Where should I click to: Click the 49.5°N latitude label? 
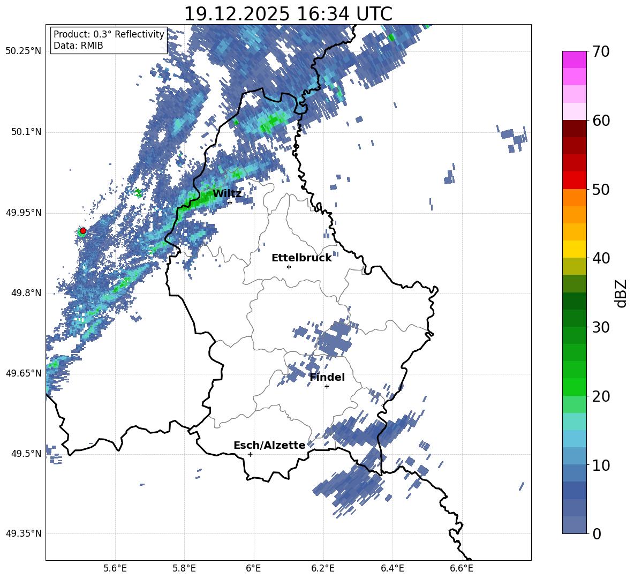point(26,454)
